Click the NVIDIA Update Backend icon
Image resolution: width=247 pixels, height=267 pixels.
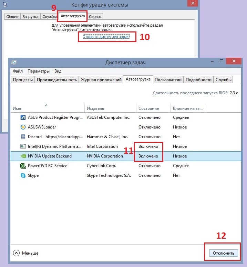23,156
